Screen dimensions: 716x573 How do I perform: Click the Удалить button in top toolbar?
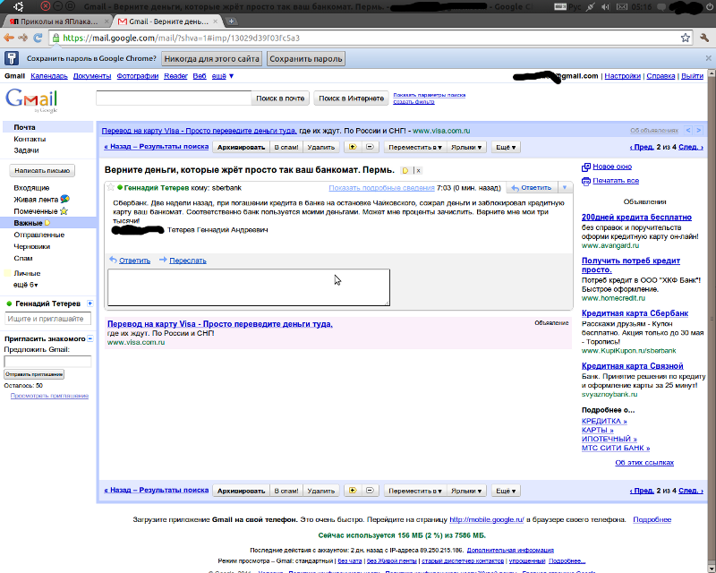pos(321,147)
